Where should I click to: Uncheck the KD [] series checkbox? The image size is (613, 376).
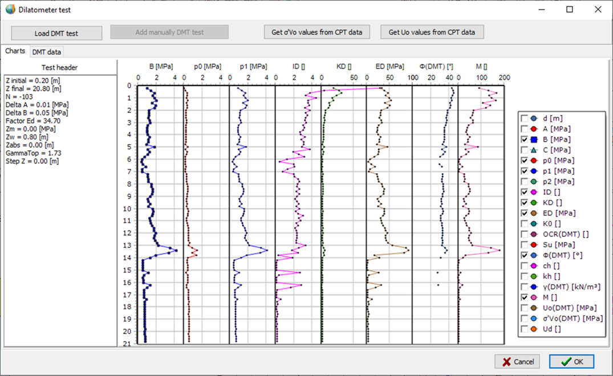tap(525, 203)
